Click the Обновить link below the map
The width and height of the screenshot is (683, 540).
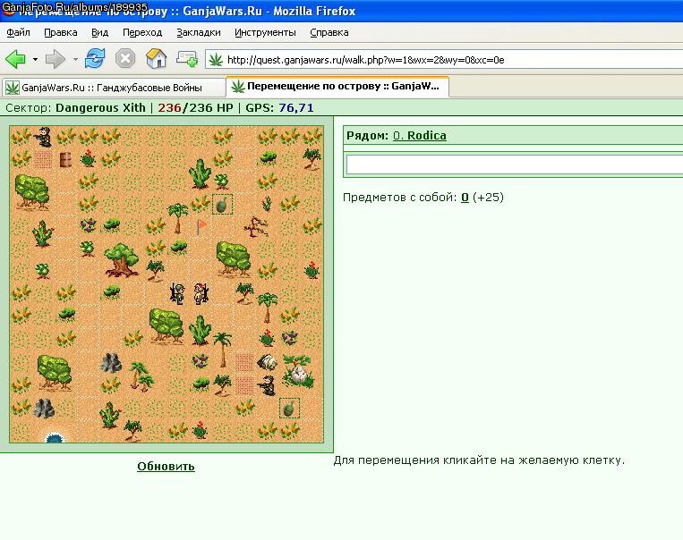pyautogui.click(x=166, y=467)
